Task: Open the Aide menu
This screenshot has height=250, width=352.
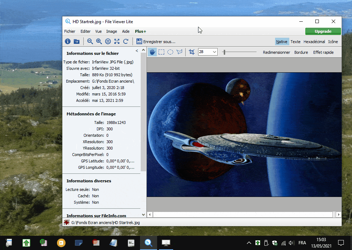Action: (126, 31)
